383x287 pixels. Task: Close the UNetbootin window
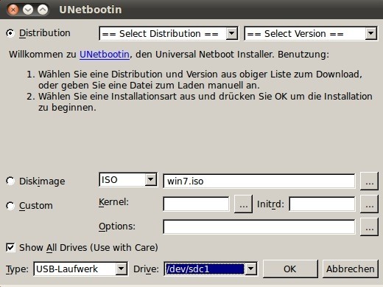pos(13,10)
